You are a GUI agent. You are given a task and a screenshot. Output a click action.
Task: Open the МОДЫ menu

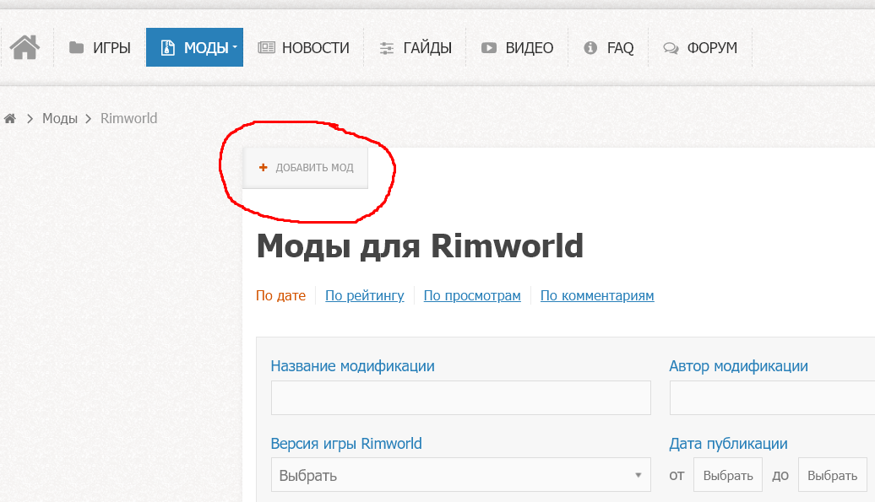click(x=194, y=47)
